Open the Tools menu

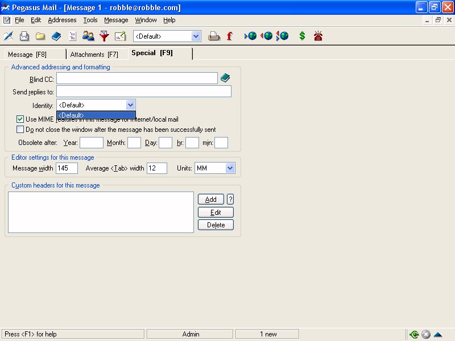tap(90, 20)
